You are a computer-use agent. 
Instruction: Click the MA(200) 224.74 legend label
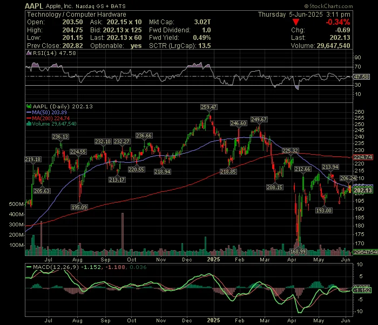pyautogui.click(x=51, y=118)
